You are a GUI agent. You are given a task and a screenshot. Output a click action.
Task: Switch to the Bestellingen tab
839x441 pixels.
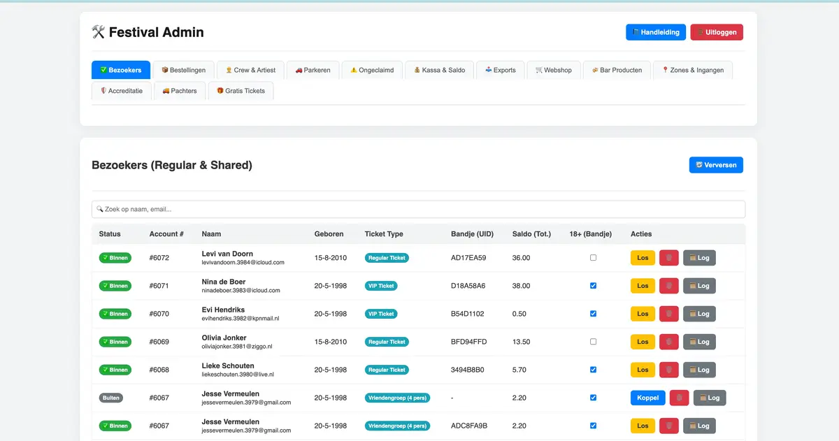183,70
